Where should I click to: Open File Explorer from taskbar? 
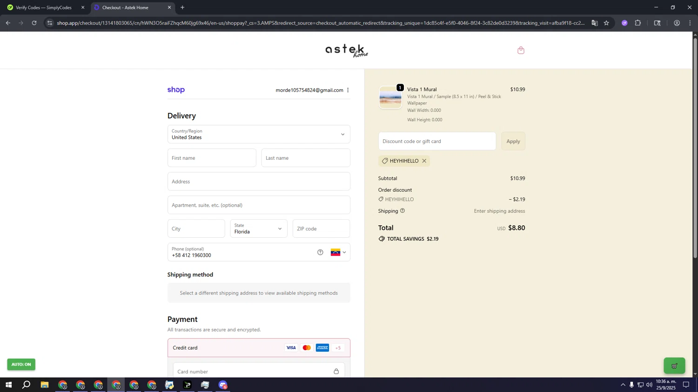tap(45, 385)
